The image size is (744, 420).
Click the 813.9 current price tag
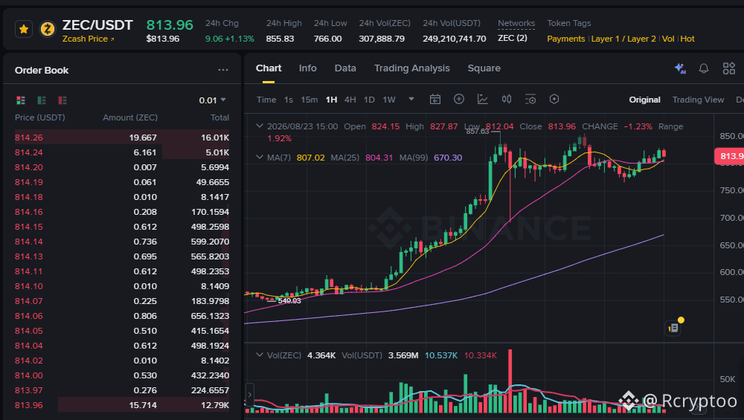[729, 156]
